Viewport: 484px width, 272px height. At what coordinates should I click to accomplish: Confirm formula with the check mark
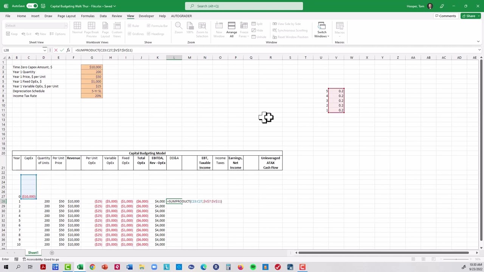point(62,50)
